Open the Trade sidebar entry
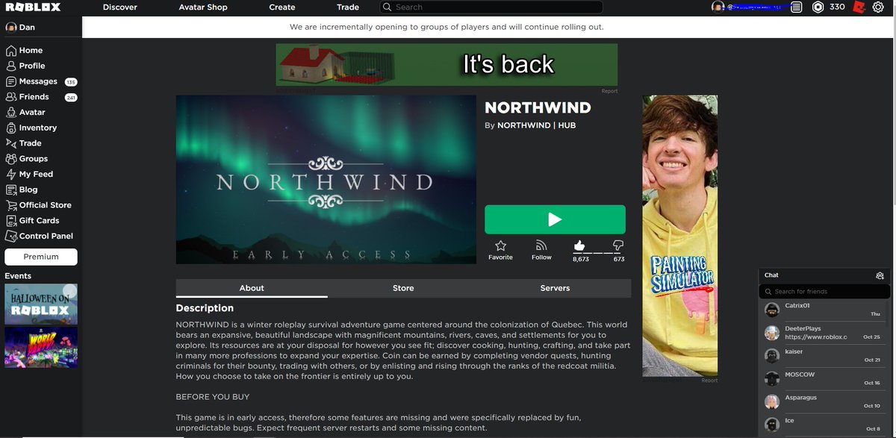 tap(24, 143)
